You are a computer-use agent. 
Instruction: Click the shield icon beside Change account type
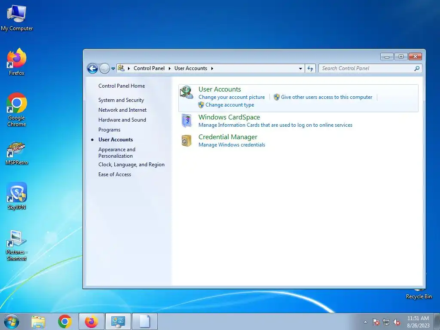pyautogui.click(x=201, y=105)
